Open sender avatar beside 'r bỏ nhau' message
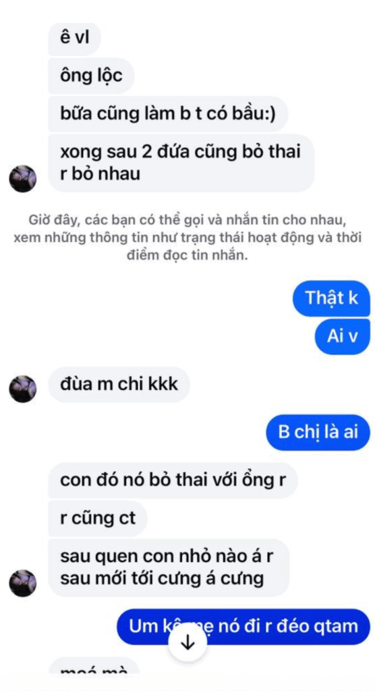The image size is (375, 691). (22, 178)
